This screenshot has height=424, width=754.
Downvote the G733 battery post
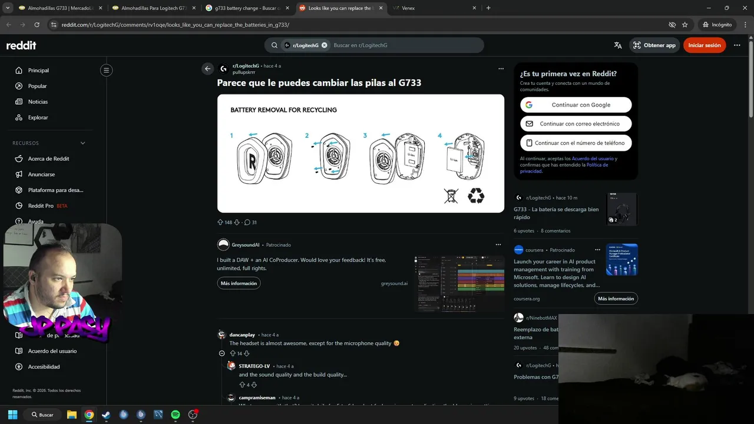(237, 223)
